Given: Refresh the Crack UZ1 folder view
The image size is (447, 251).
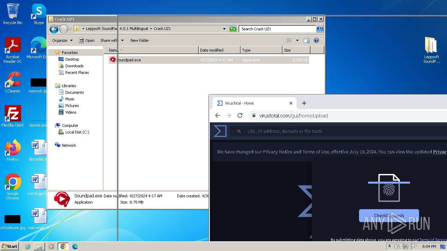Looking at the screenshot, I should [x=233, y=29].
